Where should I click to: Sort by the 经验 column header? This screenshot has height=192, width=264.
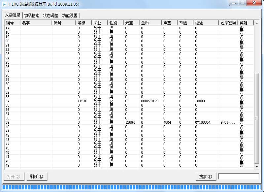pos(206,23)
